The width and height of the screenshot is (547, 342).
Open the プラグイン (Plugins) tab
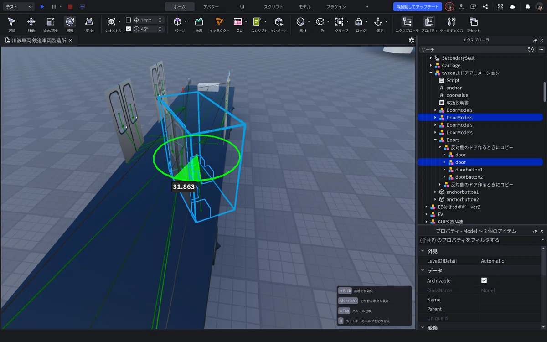tap(336, 7)
